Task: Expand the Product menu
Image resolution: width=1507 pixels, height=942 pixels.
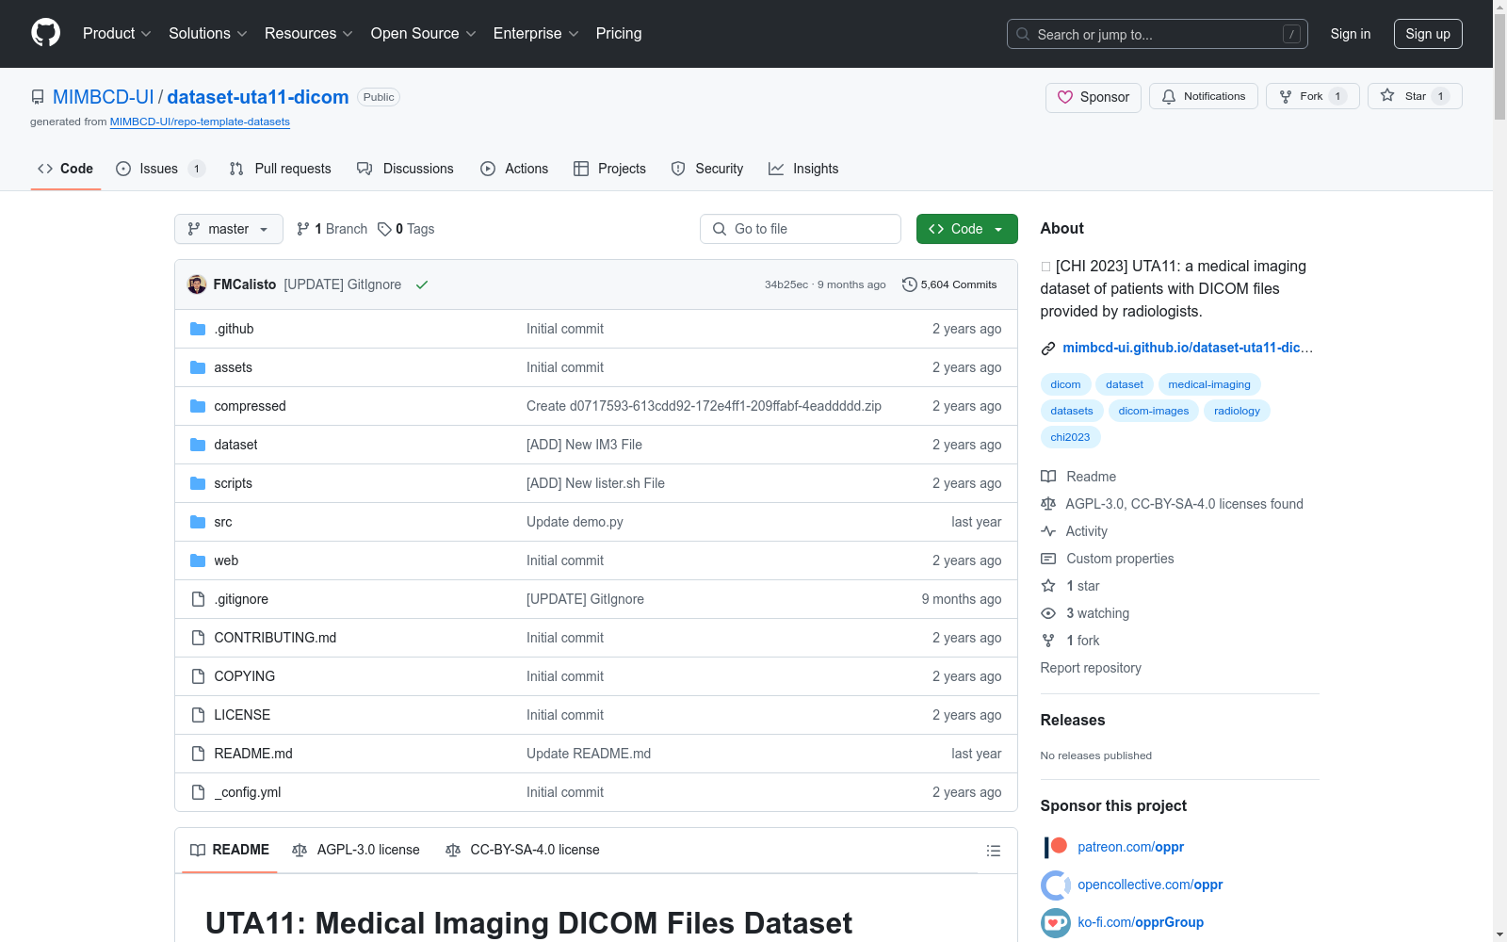Action: [117, 34]
